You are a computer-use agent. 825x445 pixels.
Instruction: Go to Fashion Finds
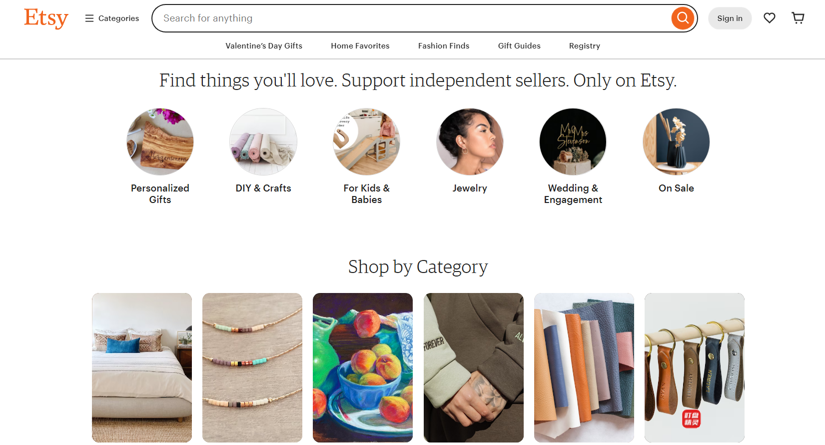444,46
